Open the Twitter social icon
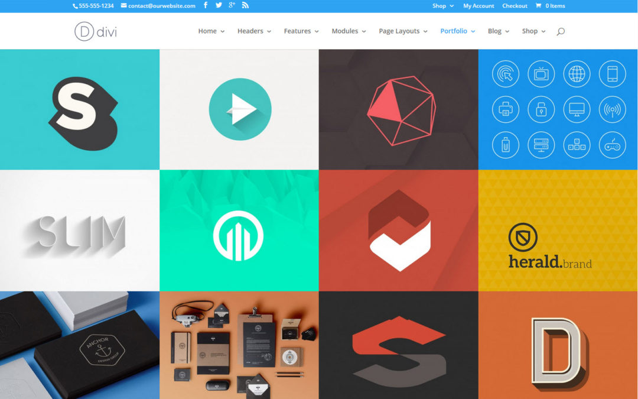Viewport: 638px width, 399px height. click(219, 5)
